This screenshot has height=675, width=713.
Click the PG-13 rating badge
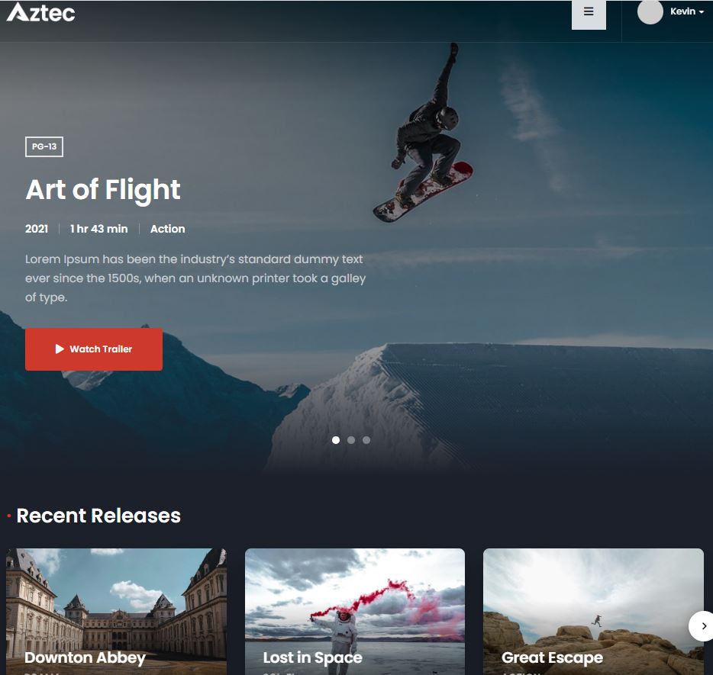(x=44, y=146)
